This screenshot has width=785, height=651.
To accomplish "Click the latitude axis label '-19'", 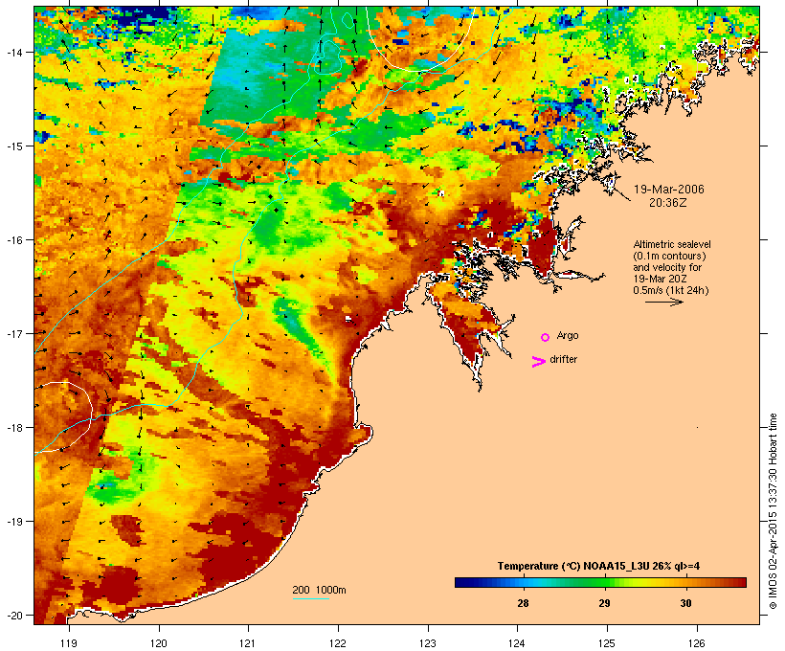I will [x=13, y=522].
